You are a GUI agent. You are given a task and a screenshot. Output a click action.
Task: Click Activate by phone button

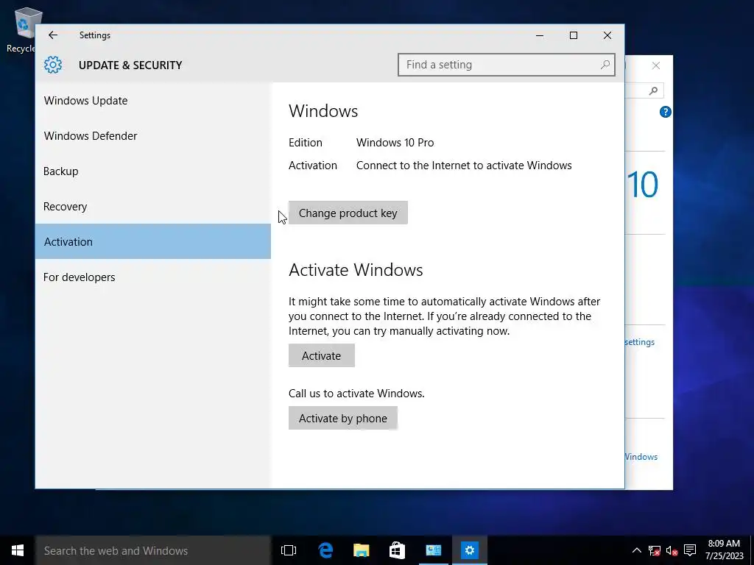tap(343, 418)
